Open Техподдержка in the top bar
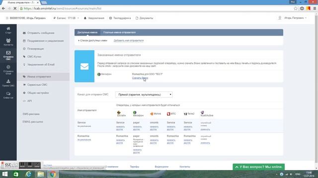Screen dimensions: 318x178 tap(120, 18)
